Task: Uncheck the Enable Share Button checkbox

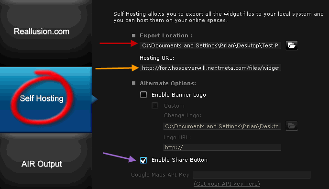Action: tap(143, 160)
